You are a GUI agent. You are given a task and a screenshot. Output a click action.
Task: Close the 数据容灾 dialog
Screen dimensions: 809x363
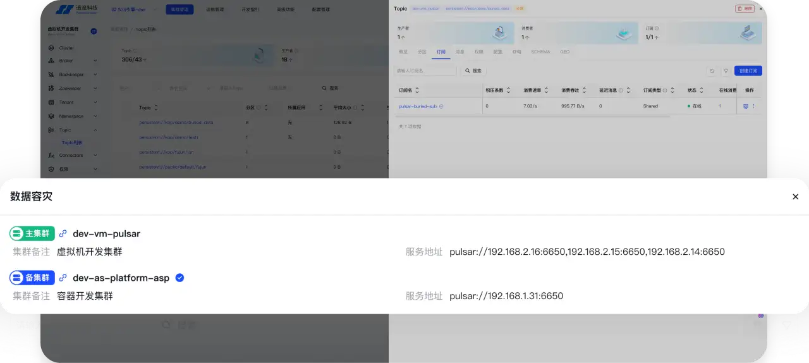pyautogui.click(x=795, y=197)
